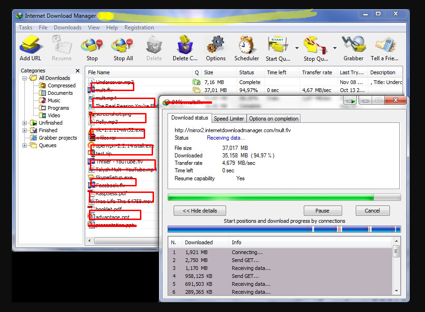Expand the Queues category node
Image resolution: width=425 pixels, height=312 pixels.
click(x=25, y=145)
